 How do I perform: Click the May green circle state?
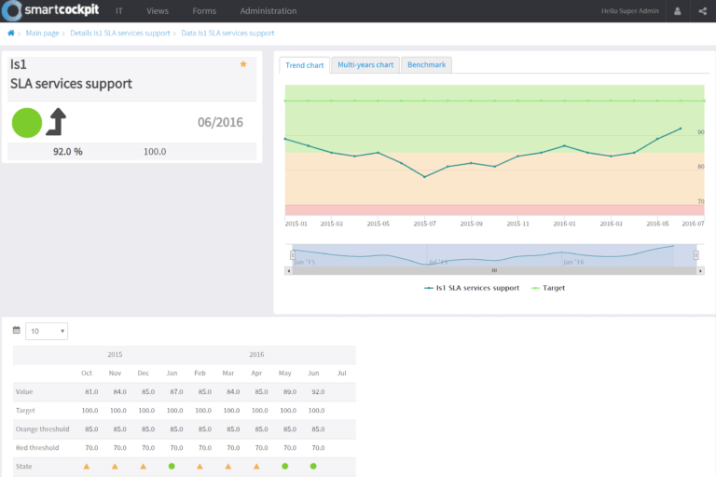[x=285, y=467]
